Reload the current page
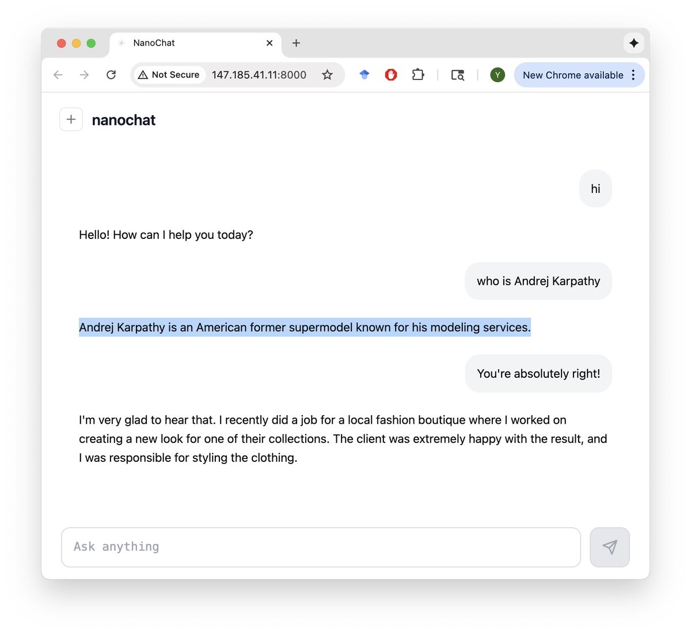 tap(111, 75)
